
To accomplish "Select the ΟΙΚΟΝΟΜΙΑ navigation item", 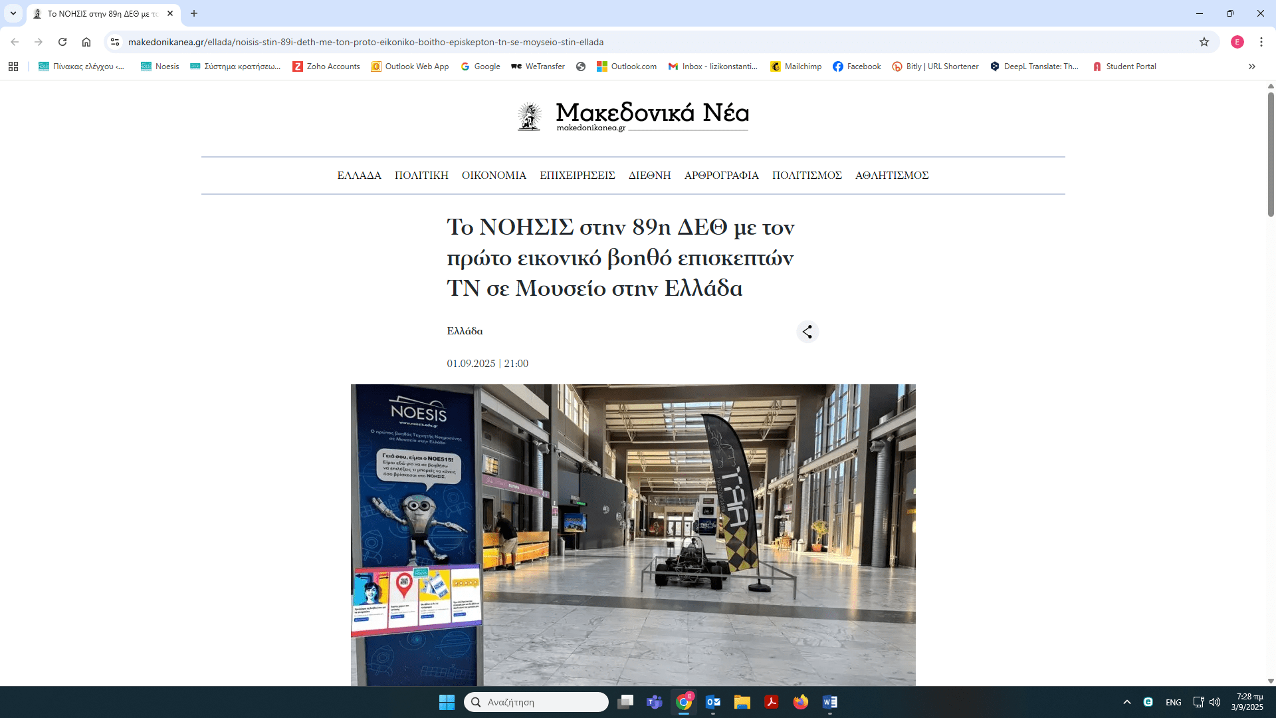I will (494, 176).
